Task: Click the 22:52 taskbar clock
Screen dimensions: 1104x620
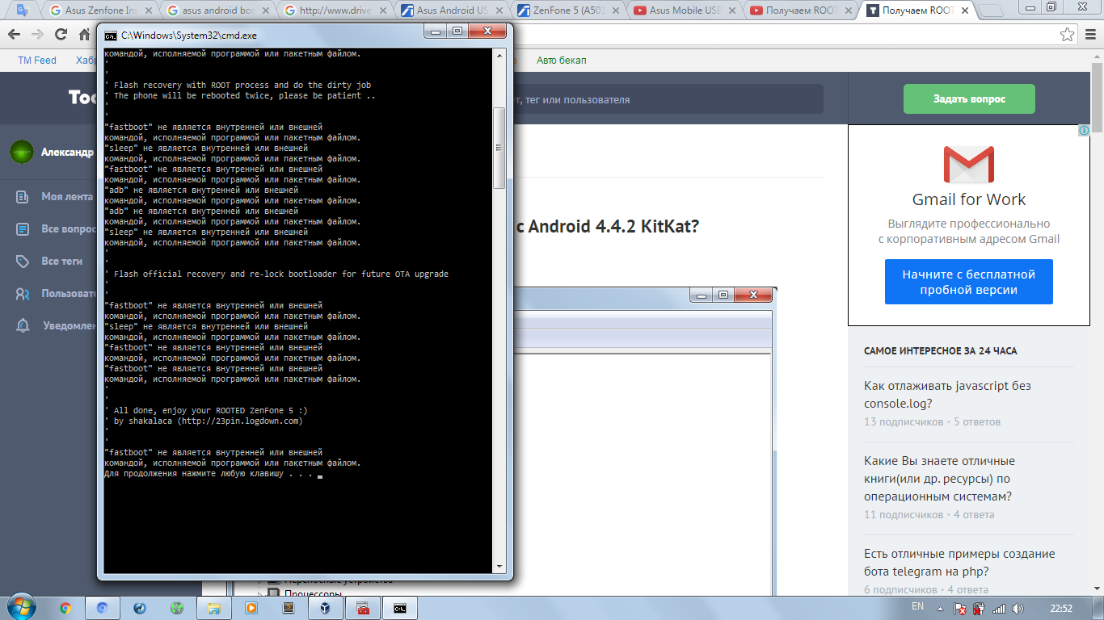Action: click(x=1060, y=608)
